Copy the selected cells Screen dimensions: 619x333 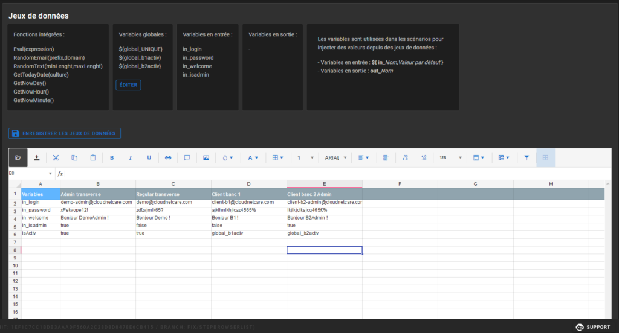click(x=74, y=157)
